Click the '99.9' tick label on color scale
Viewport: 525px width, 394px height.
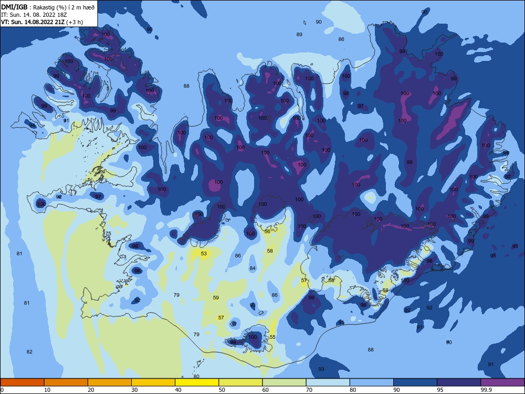click(x=486, y=390)
